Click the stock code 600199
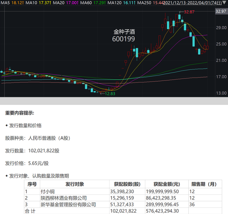 pos(124,39)
